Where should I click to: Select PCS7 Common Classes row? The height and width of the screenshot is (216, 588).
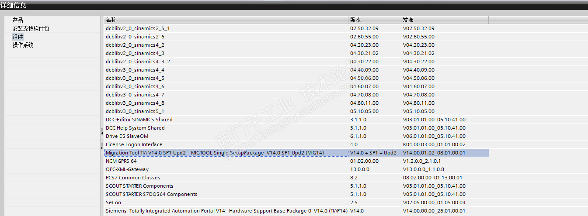tap(296, 178)
